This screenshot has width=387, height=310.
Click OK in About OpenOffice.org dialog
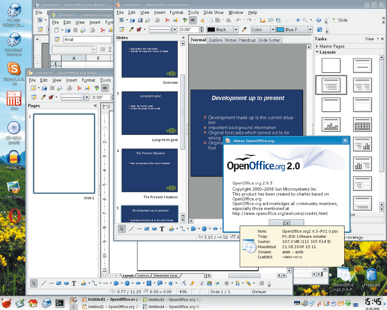pos(286,223)
